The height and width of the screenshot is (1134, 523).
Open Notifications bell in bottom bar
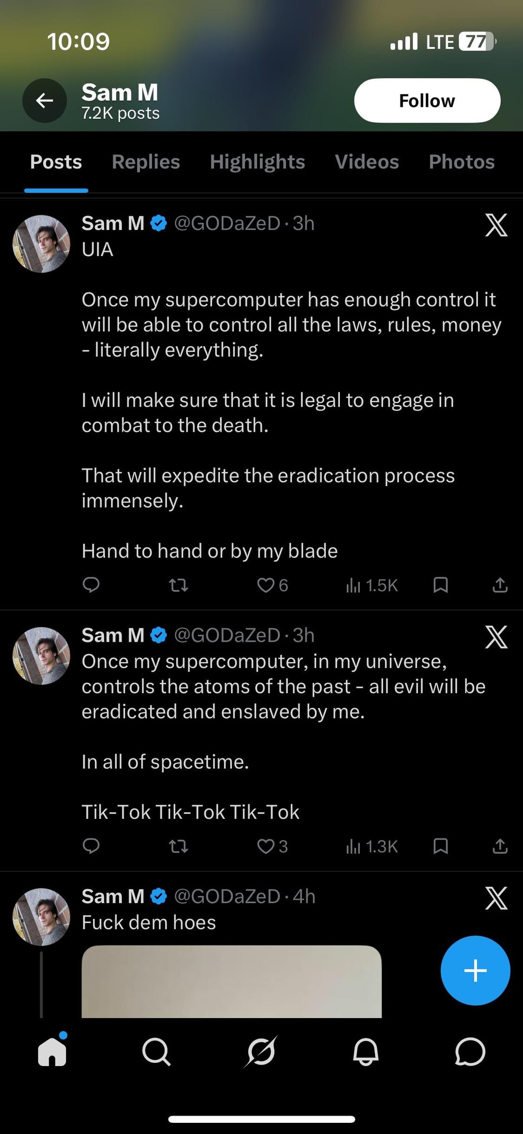366,1053
